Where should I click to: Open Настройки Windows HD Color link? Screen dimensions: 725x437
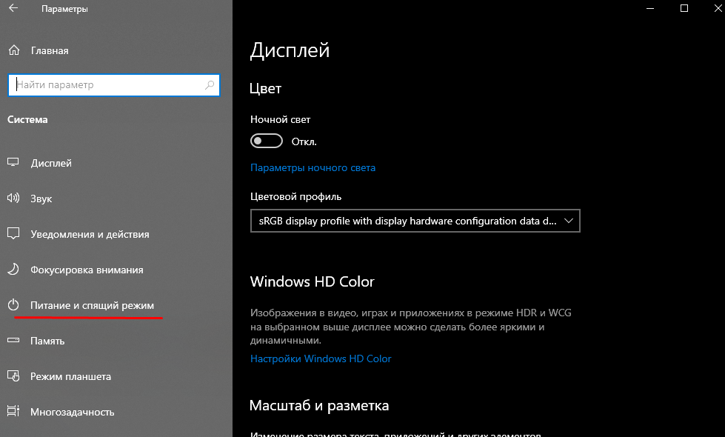[321, 358]
